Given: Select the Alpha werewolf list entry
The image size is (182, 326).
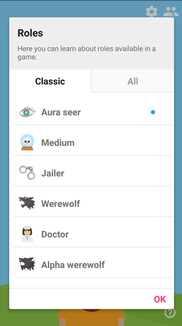Looking at the screenshot, I should tap(93, 264).
